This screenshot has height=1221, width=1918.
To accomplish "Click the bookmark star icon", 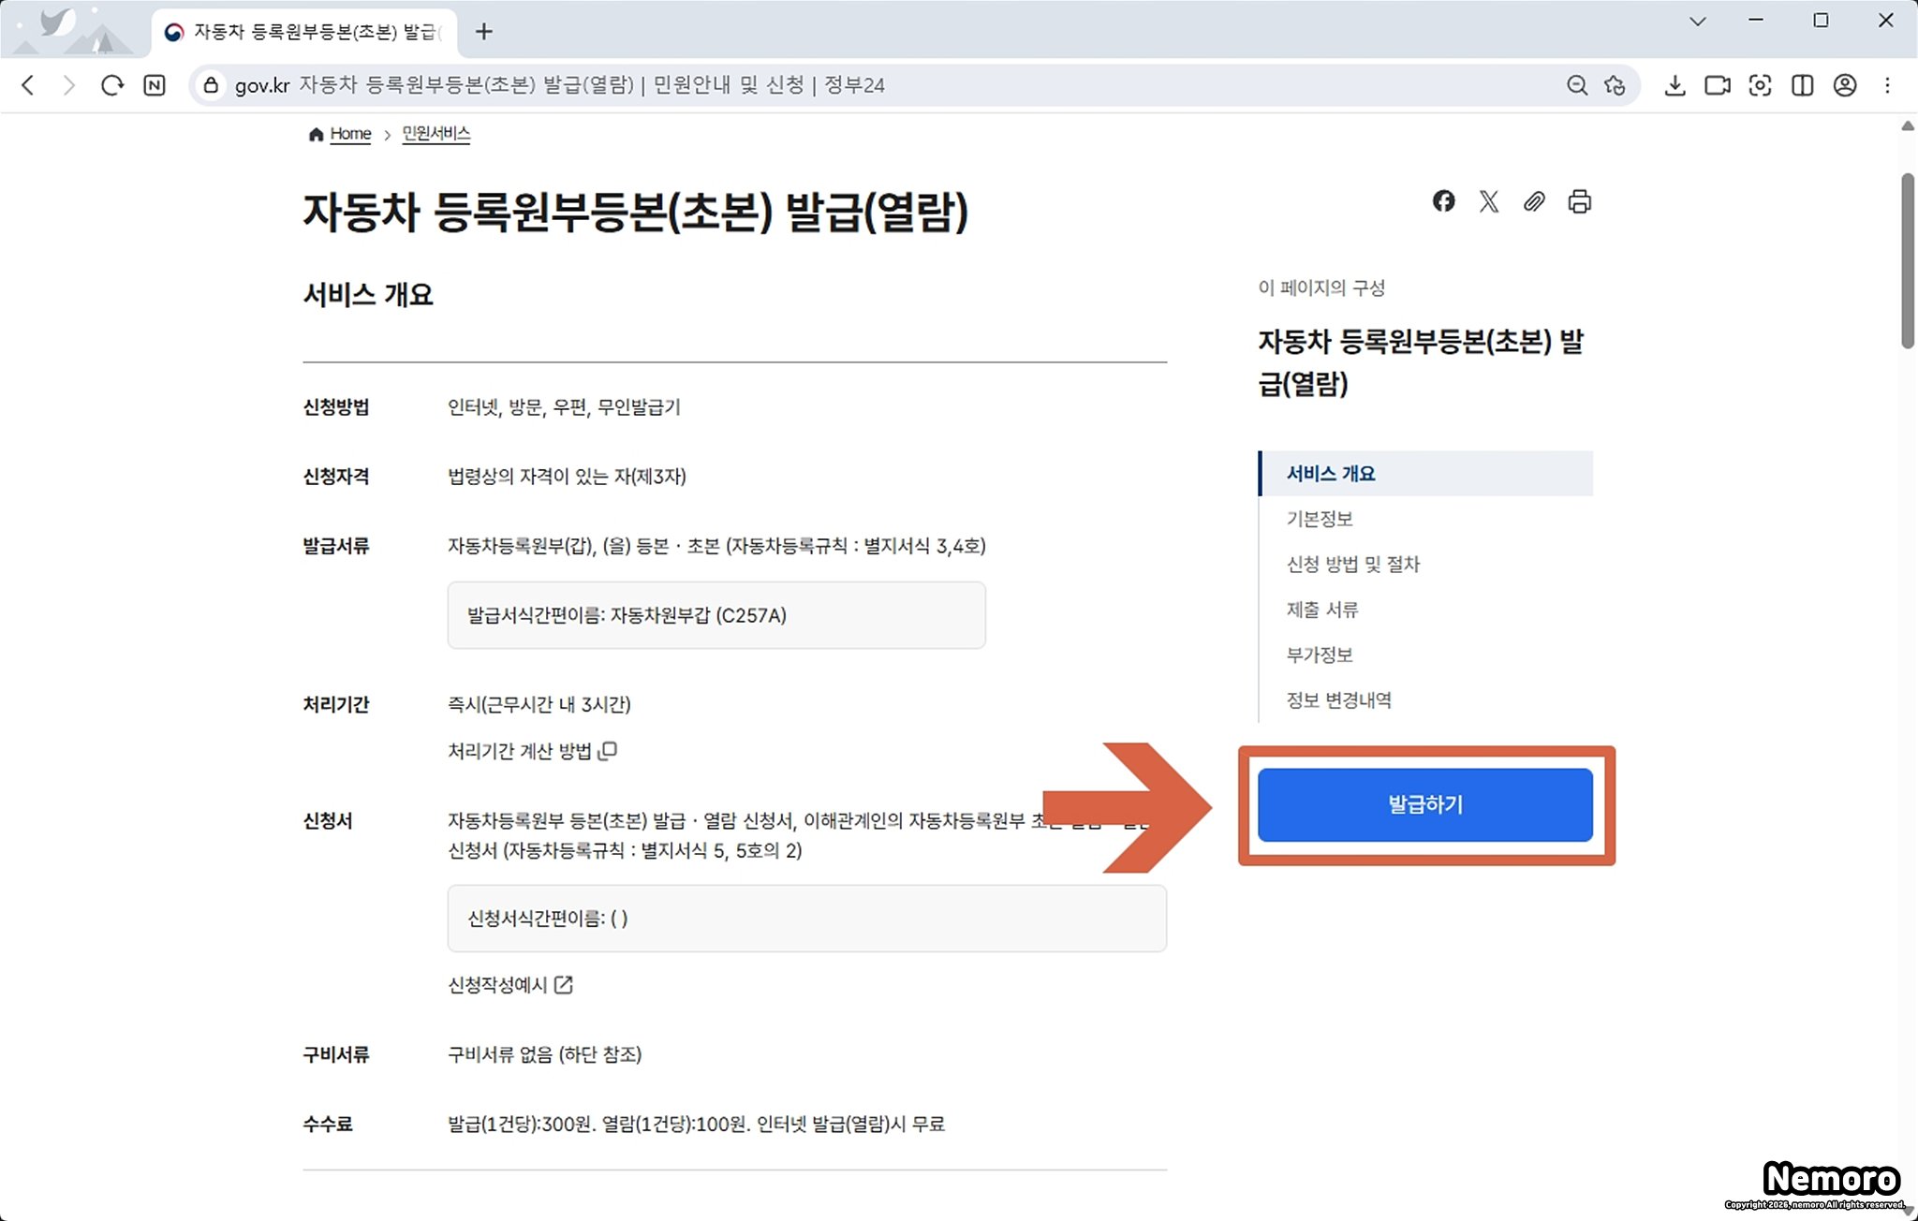I will [x=1615, y=85].
